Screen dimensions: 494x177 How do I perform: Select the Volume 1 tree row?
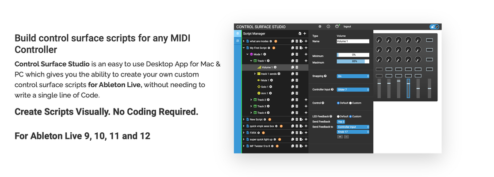click(275, 67)
